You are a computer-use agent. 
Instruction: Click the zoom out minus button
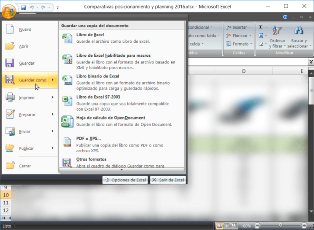tap(257, 226)
